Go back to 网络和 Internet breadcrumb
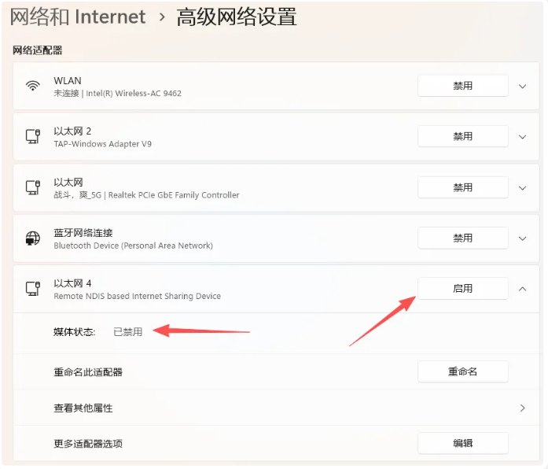 point(78,17)
